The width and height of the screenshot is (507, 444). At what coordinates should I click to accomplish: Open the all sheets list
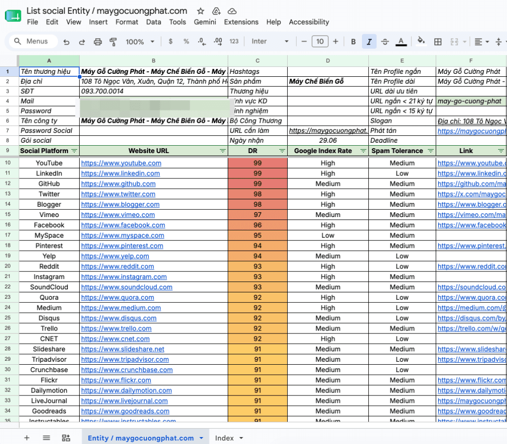(x=47, y=438)
